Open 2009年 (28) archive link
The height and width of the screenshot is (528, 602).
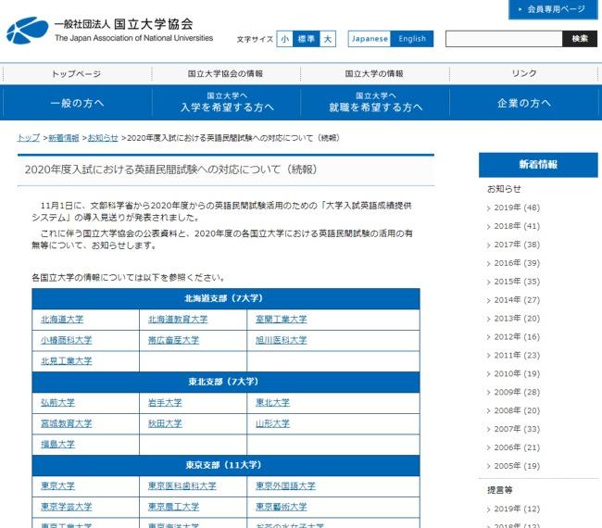point(517,392)
